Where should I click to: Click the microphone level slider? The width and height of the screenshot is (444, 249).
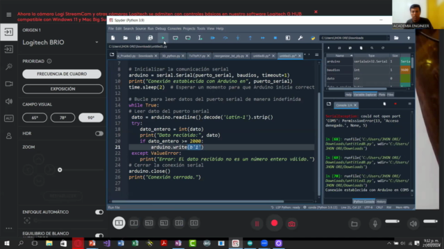pyautogui.click(x=392, y=221)
